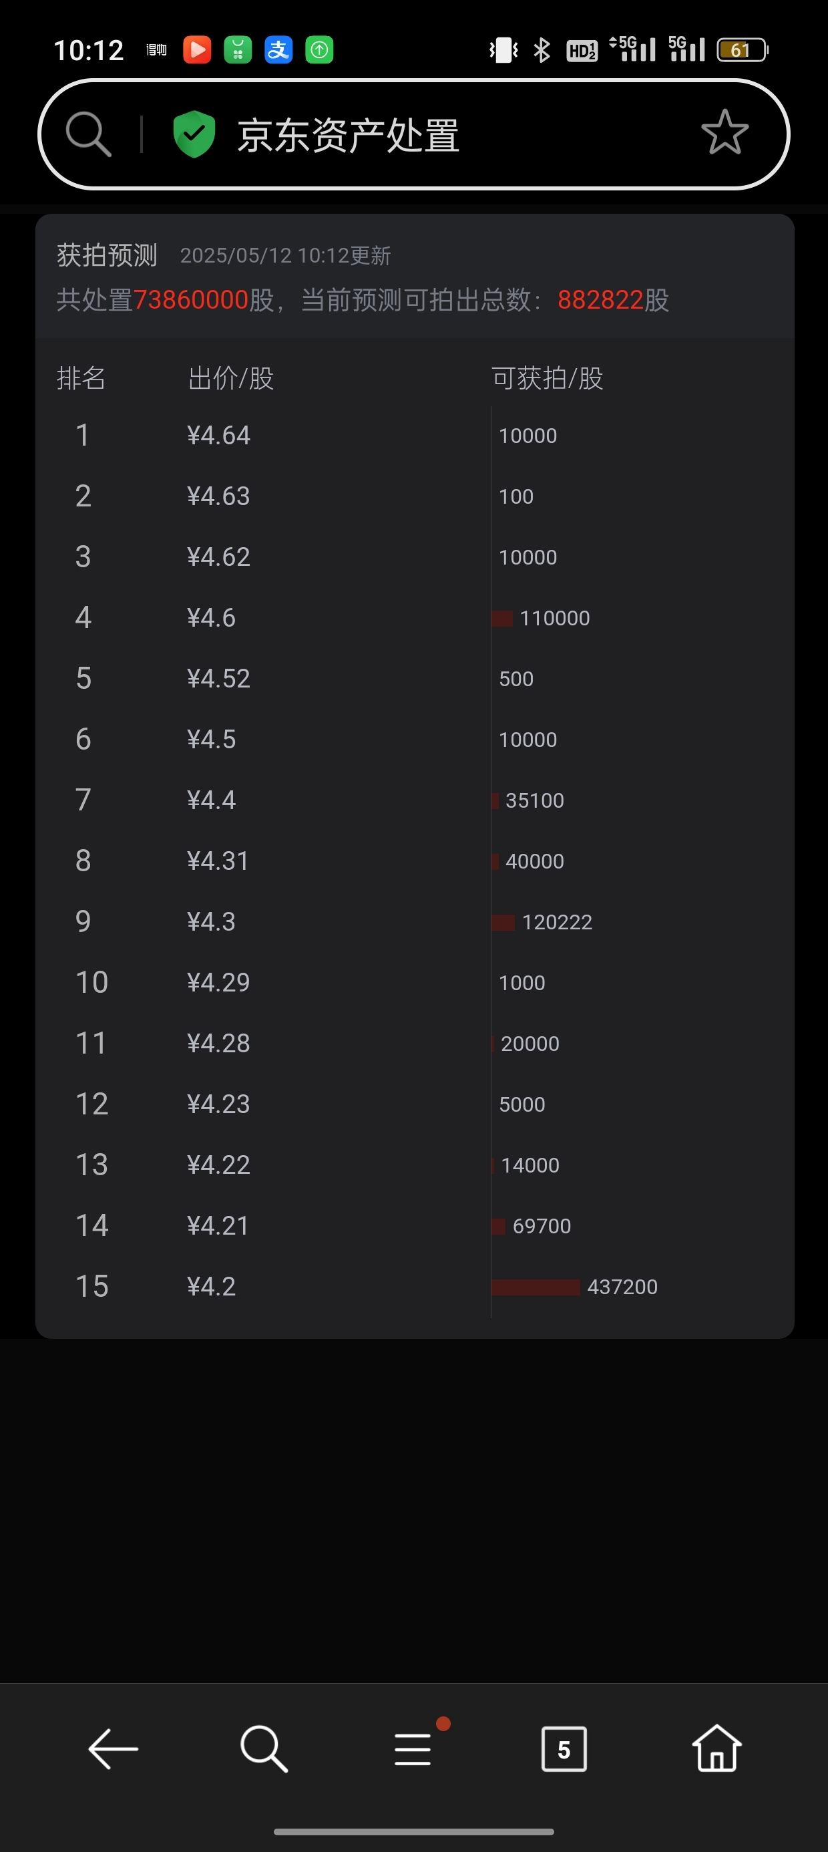The width and height of the screenshot is (828, 1852).
Task: Tap the Alipay notification icon
Action: 278,49
